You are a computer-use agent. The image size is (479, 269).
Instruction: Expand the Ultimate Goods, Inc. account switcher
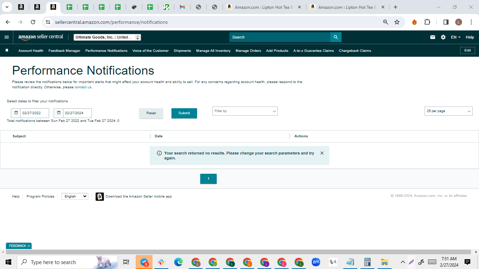[x=107, y=37]
